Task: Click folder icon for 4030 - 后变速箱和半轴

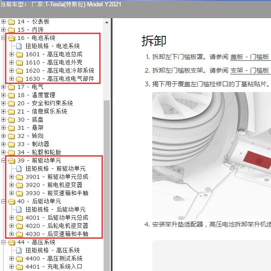Action: pyautogui.click(x=19, y=234)
